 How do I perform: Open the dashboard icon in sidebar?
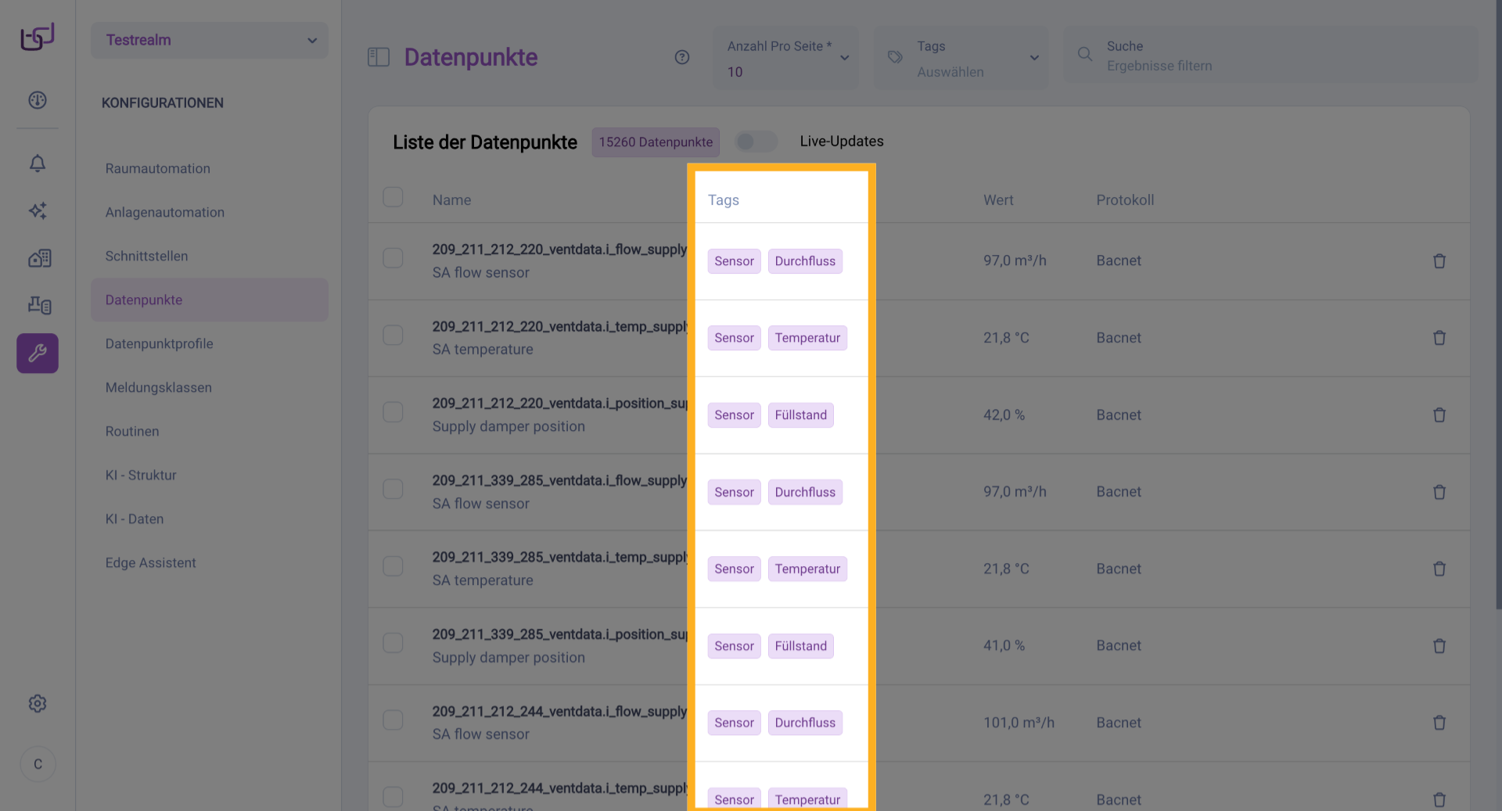pyautogui.click(x=38, y=100)
